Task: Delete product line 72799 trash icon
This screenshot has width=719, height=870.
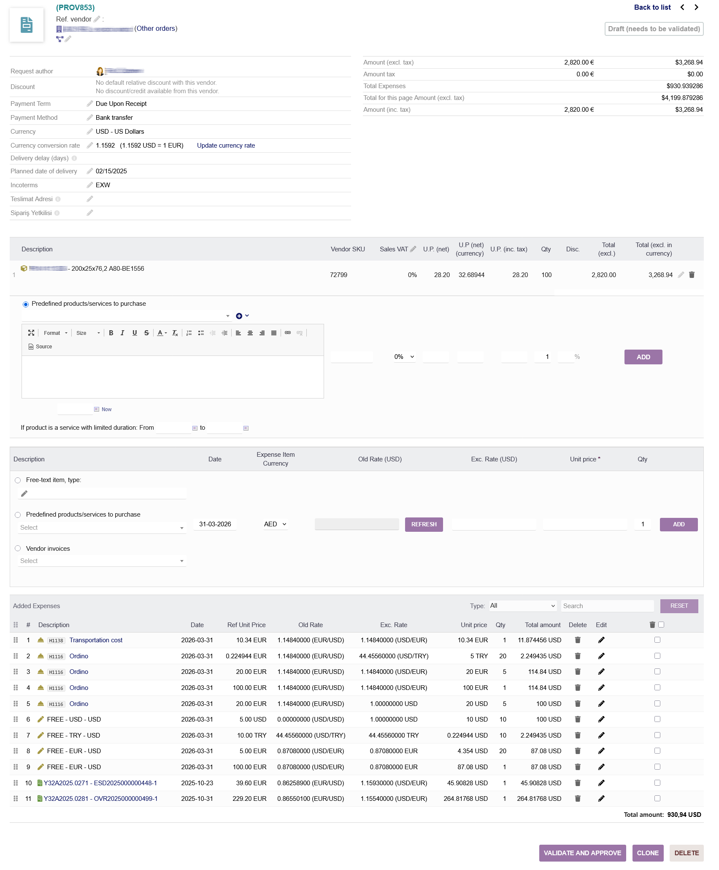Action: coord(692,275)
